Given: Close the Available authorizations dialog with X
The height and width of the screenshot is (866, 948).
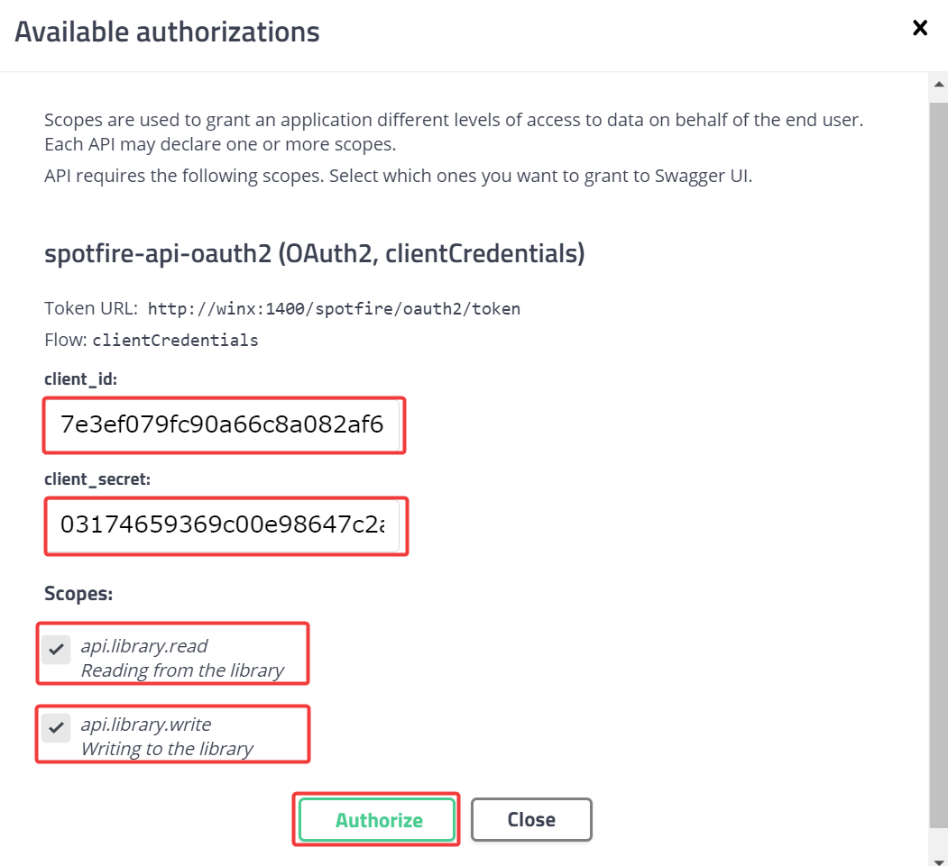Looking at the screenshot, I should click(920, 28).
